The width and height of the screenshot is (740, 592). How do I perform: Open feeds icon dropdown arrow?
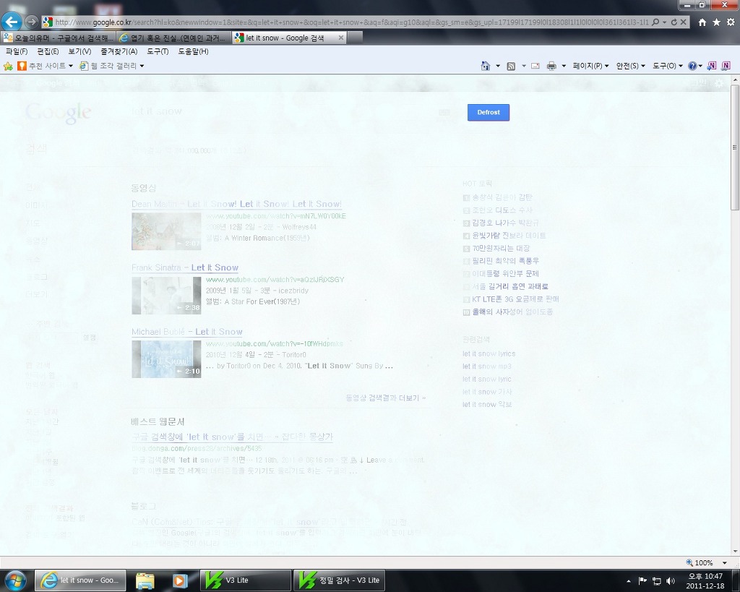point(524,66)
